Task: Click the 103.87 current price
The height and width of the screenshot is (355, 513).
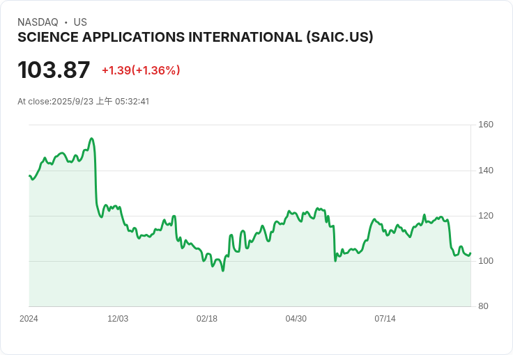Action: (x=54, y=70)
